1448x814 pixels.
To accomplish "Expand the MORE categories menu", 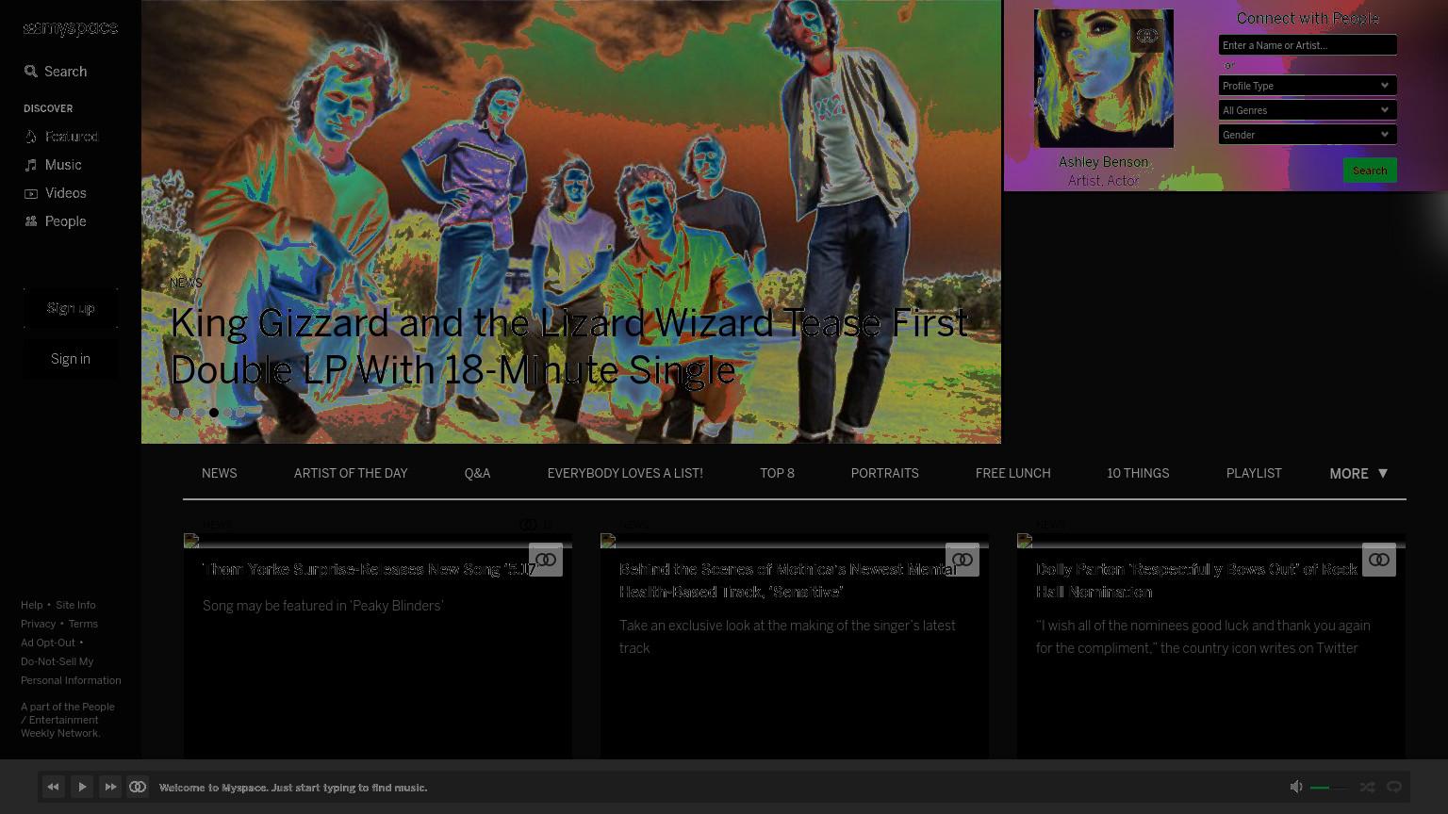I will click(x=1358, y=474).
